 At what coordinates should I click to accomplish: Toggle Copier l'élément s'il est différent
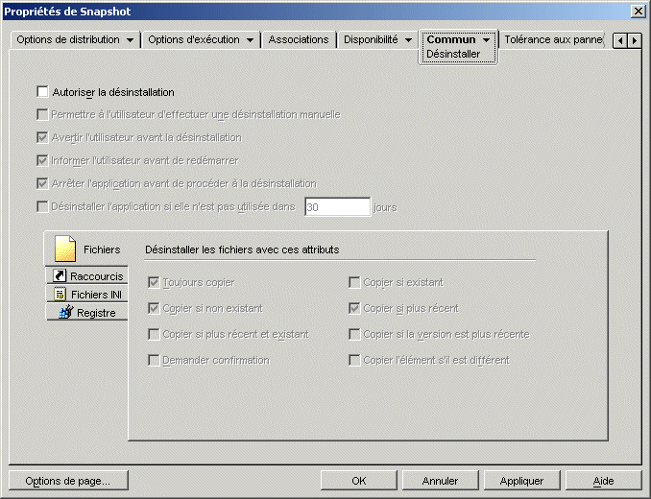coord(354,360)
